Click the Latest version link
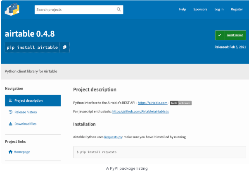 [235, 35]
